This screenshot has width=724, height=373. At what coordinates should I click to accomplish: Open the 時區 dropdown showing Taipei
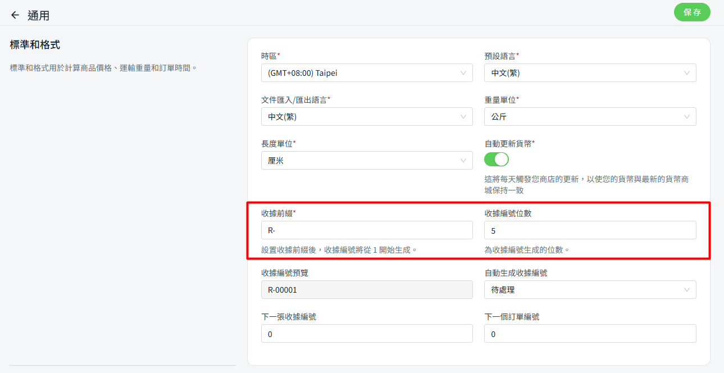pyautogui.click(x=366, y=73)
